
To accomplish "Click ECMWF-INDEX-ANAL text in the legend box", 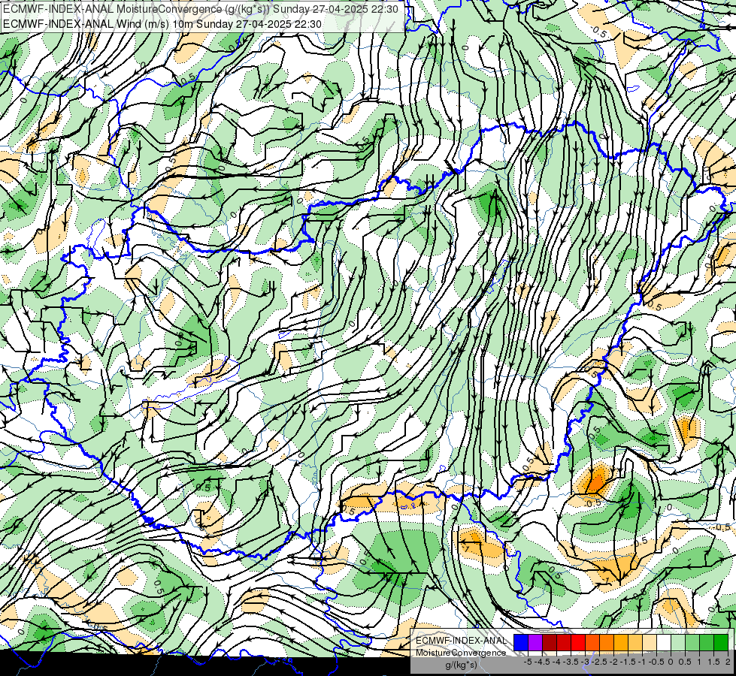I will pos(462,641).
